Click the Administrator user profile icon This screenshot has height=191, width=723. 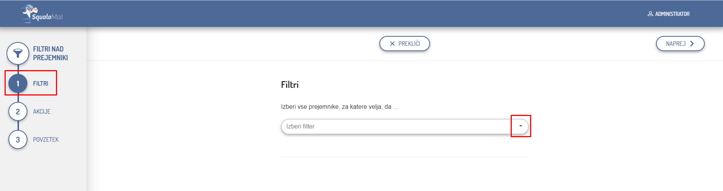[x=650, y=14]
